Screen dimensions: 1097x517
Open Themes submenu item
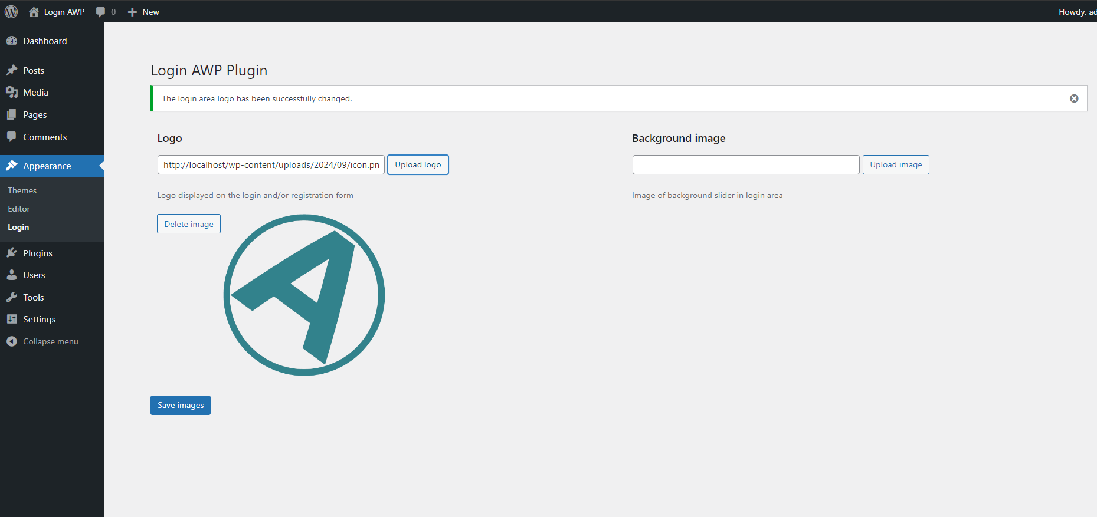click(22, 190)
